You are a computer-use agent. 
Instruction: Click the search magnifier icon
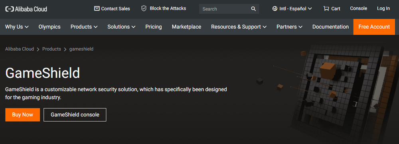pos(253,9)
